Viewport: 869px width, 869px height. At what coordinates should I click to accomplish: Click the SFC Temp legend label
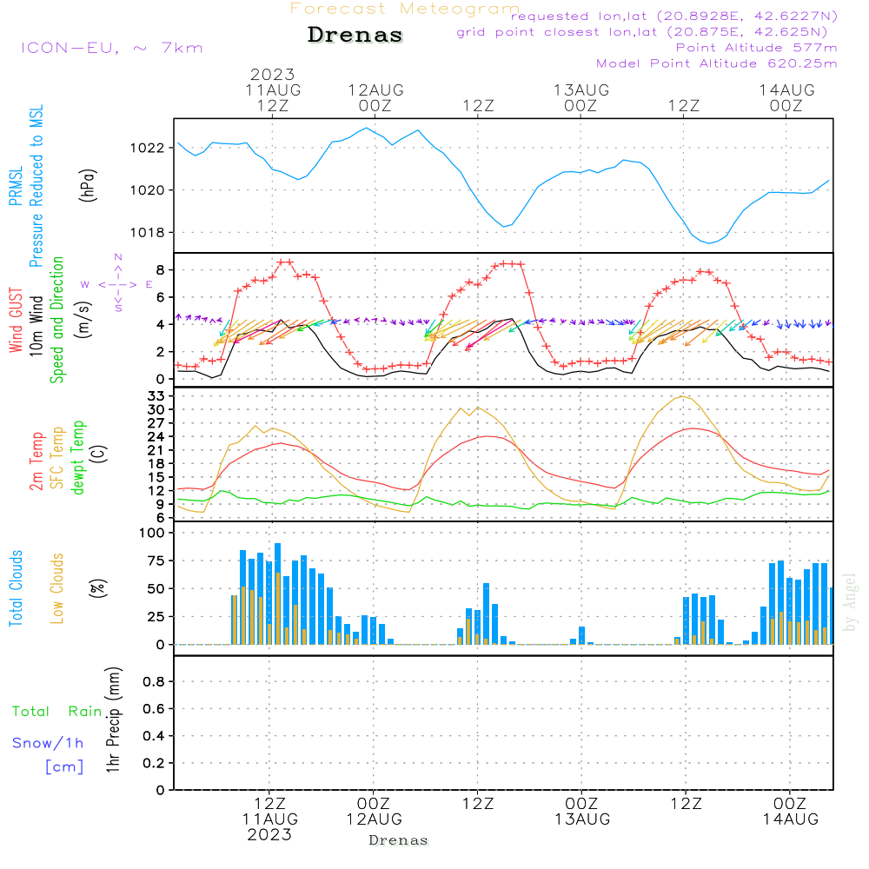click(x=57, y=457)
